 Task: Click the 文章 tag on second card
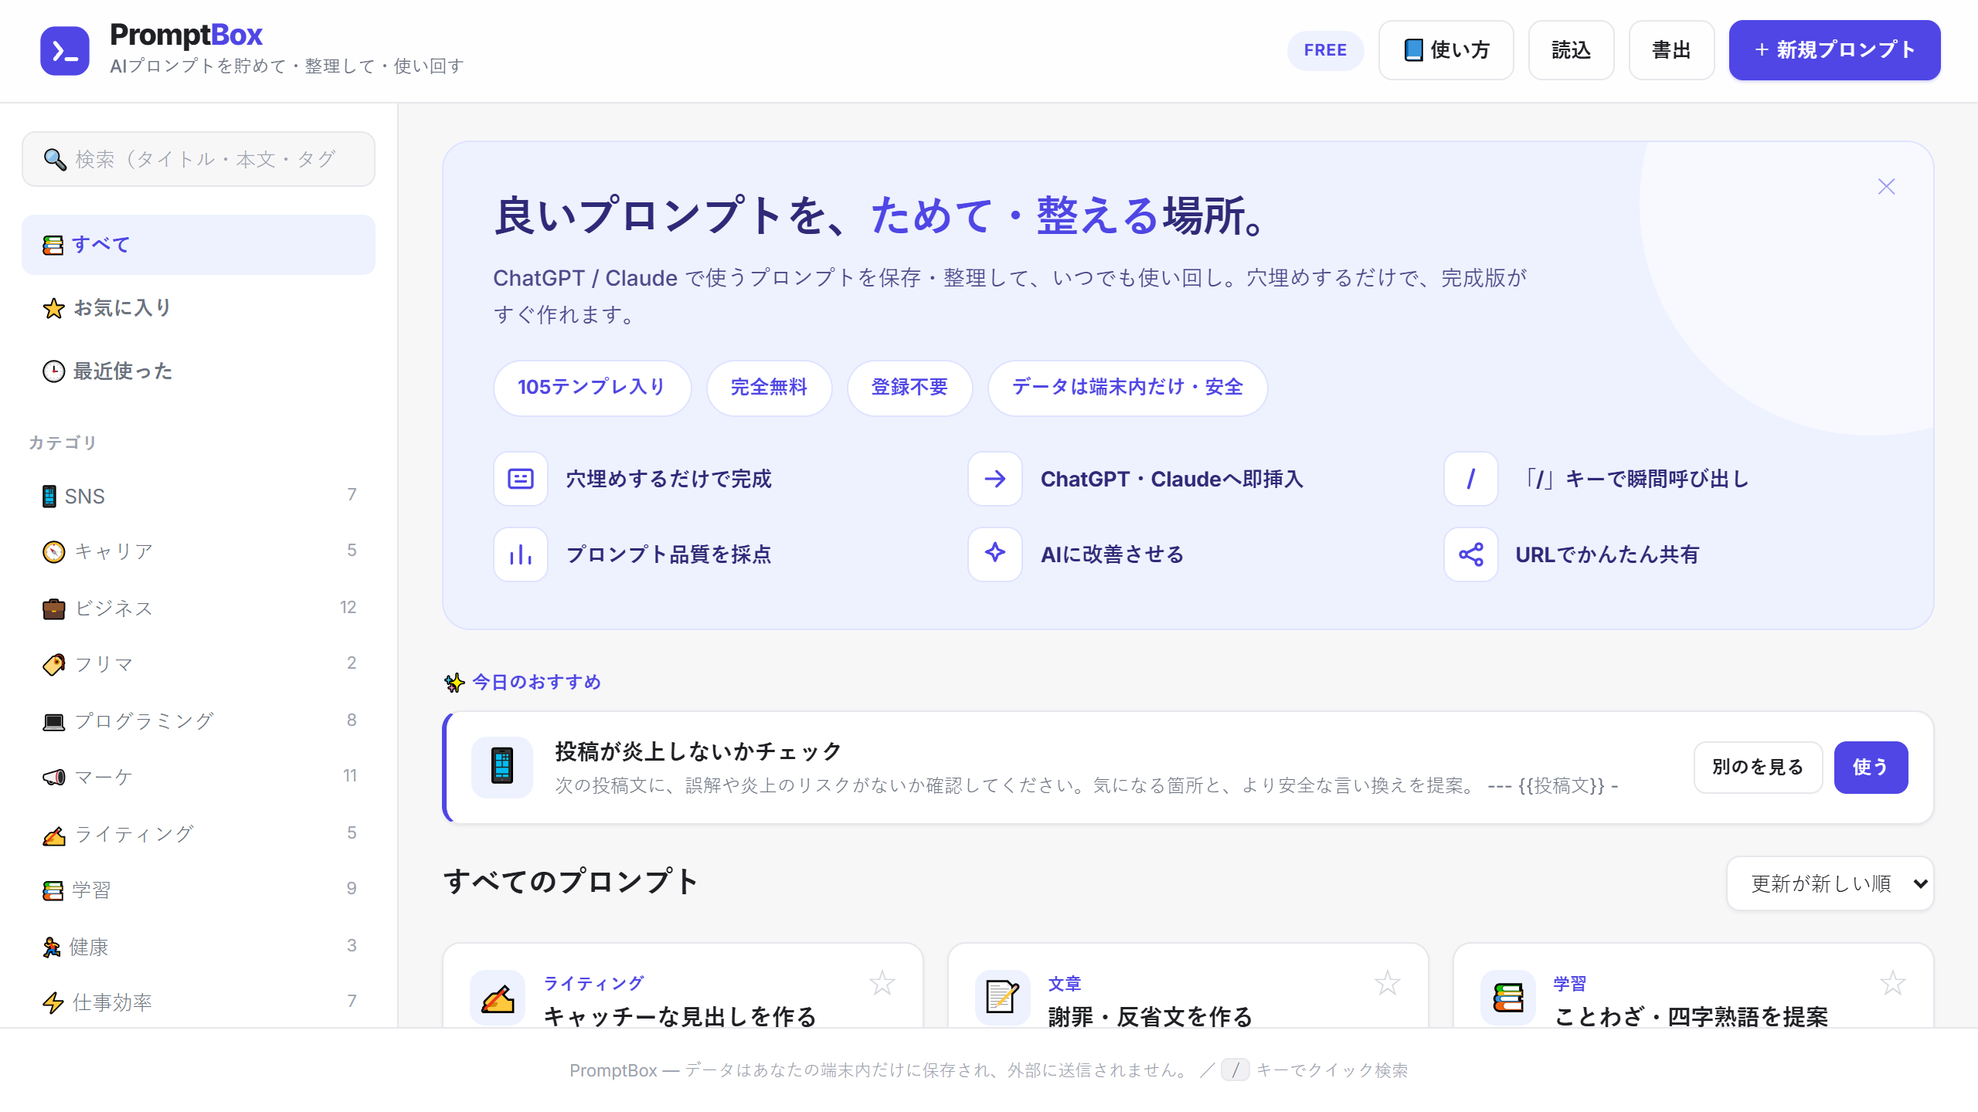[1065, 984]
